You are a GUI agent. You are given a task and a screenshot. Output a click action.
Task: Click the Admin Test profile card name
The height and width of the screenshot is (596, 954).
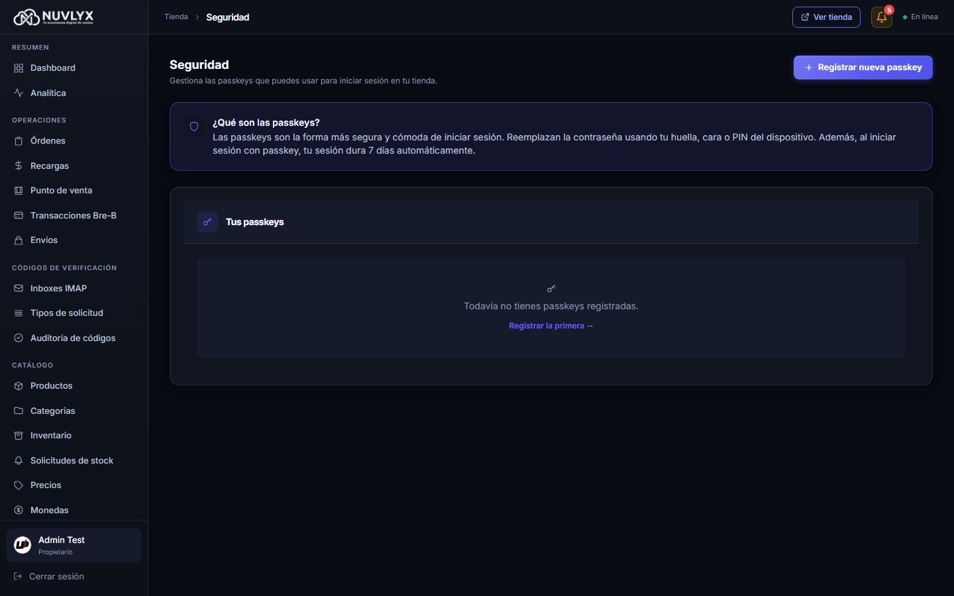tap(62, 540)
